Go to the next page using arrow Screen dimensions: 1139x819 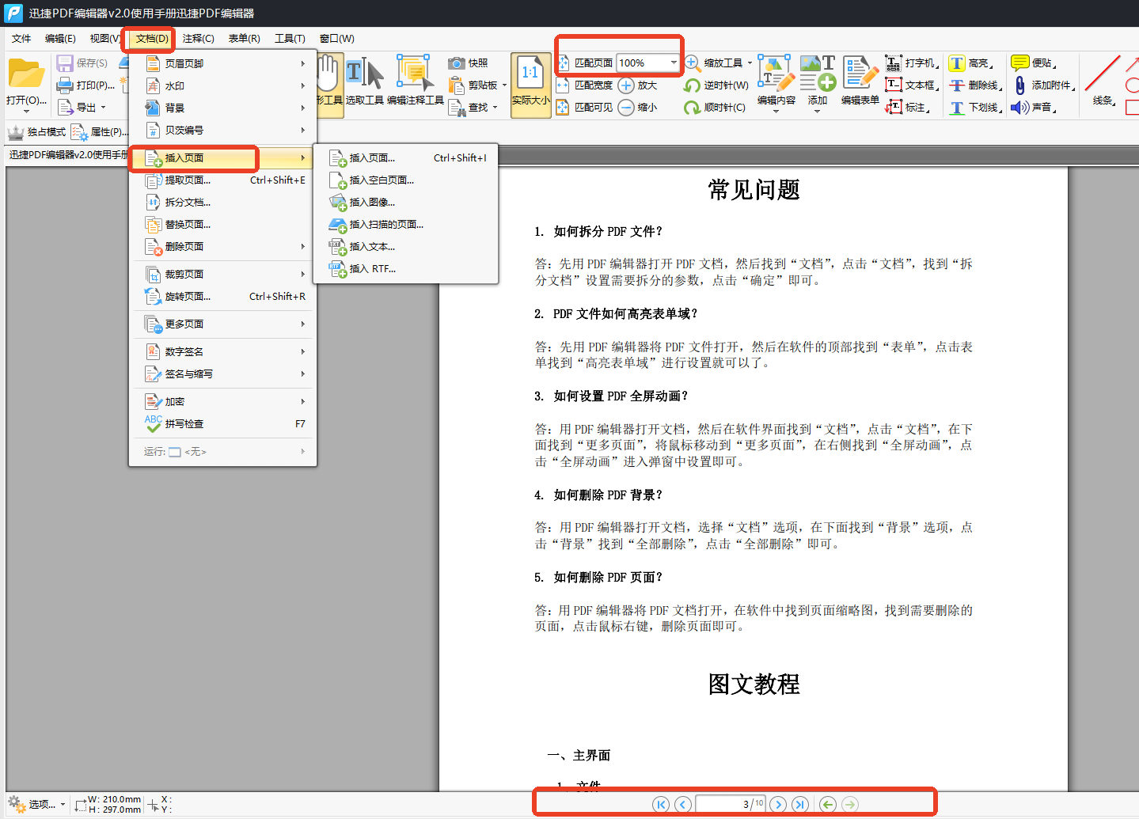(x=778, y=804)
